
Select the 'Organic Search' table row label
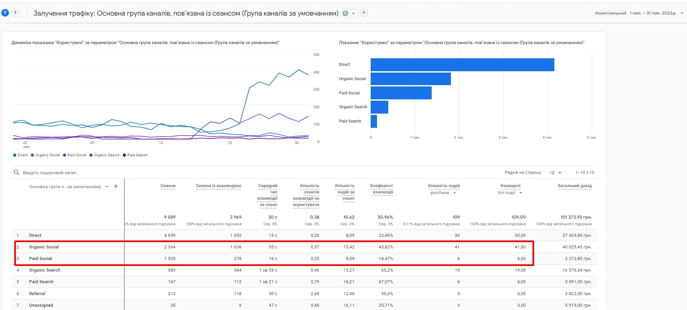tap(45, 270)
